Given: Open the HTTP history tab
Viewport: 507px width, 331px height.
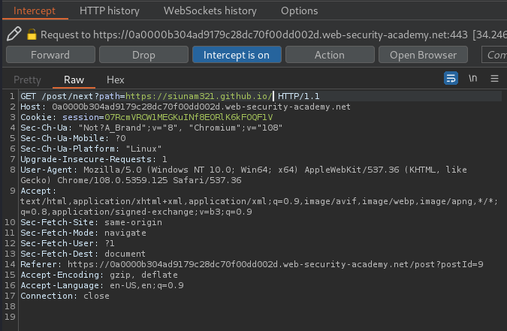Looking at the screenshot, I should pos(110,11).
